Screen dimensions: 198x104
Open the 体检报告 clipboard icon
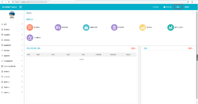[114, 27]
